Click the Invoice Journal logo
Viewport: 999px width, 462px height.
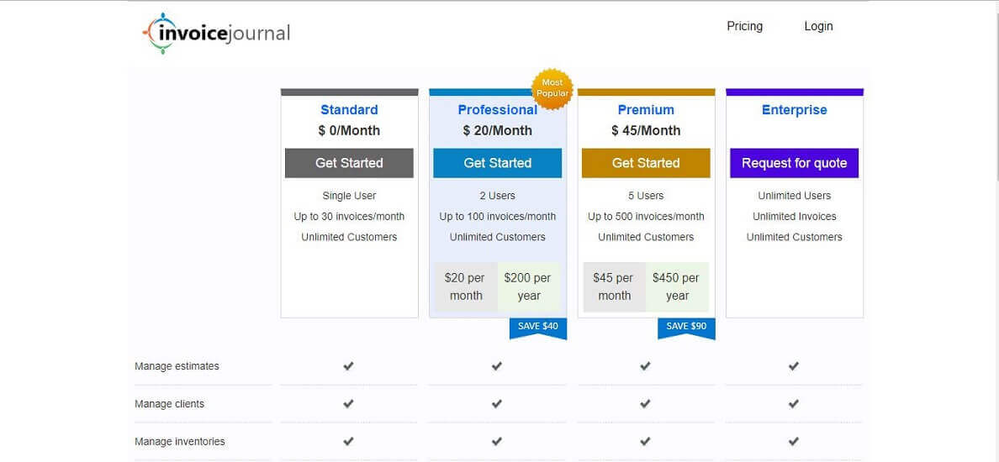[x=217, y=34]
